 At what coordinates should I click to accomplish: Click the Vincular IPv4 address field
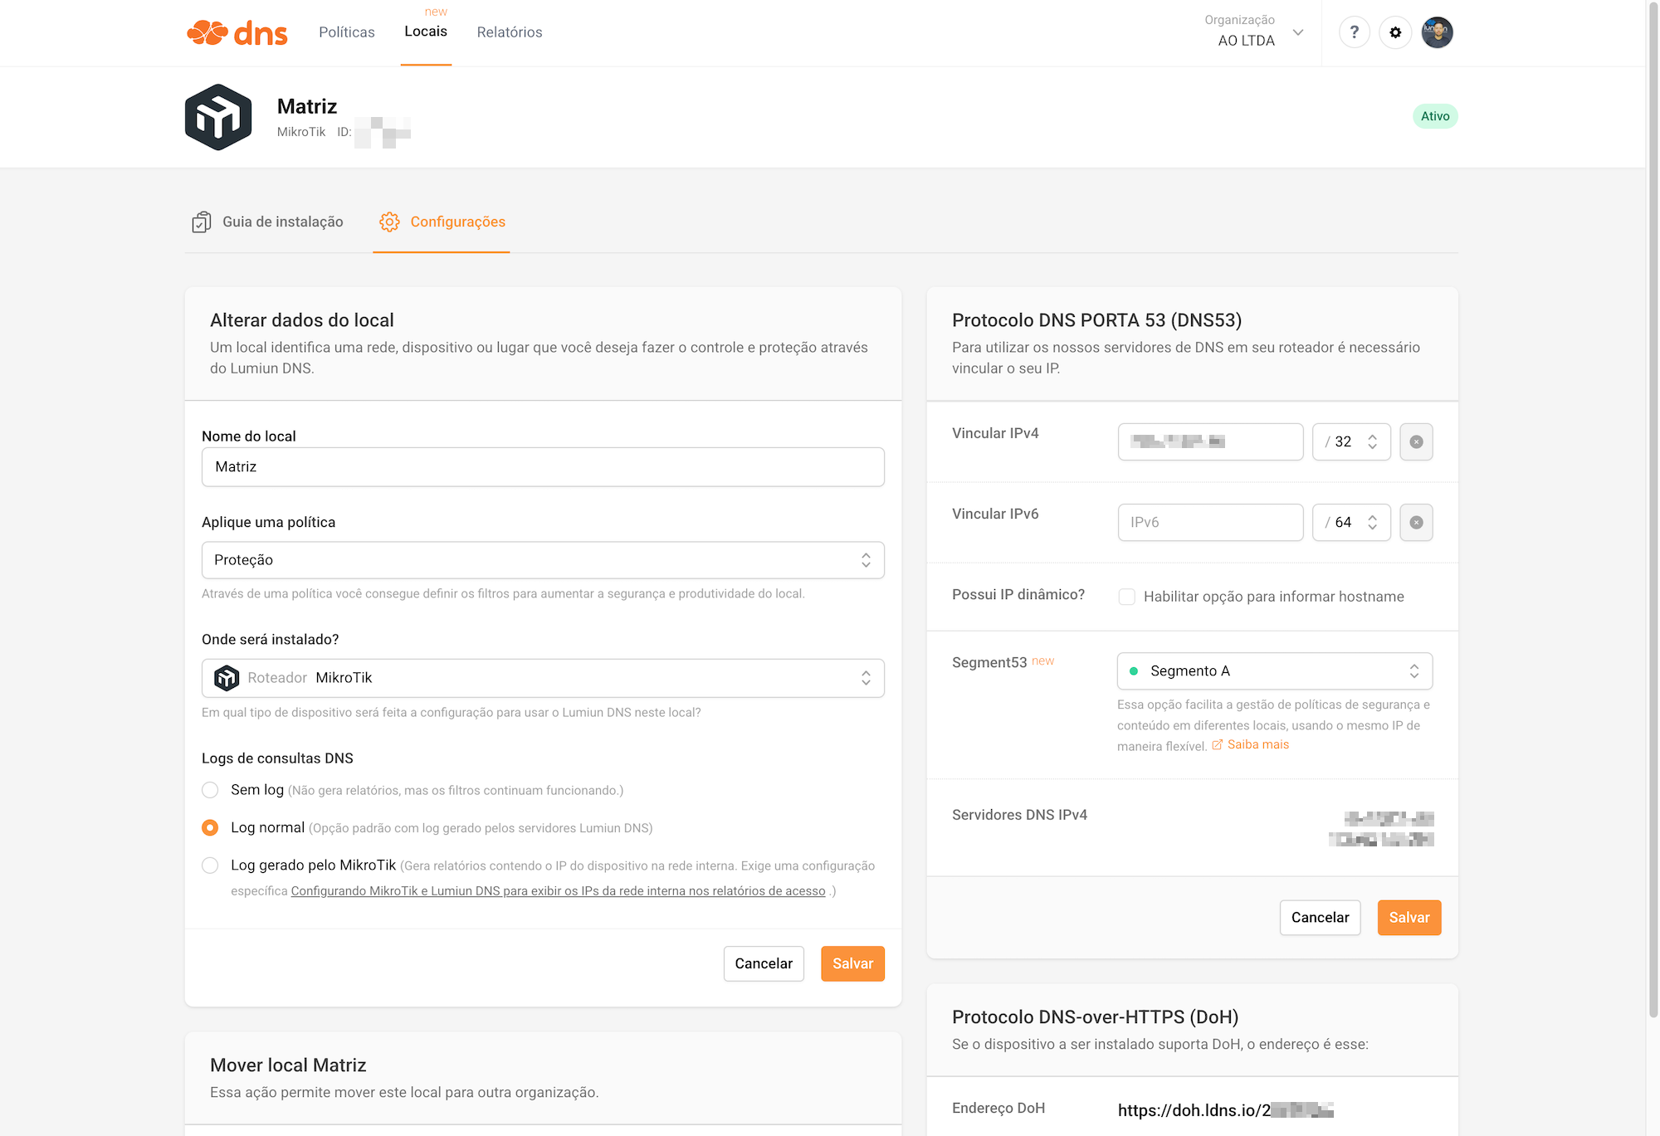coord(1210,441)
